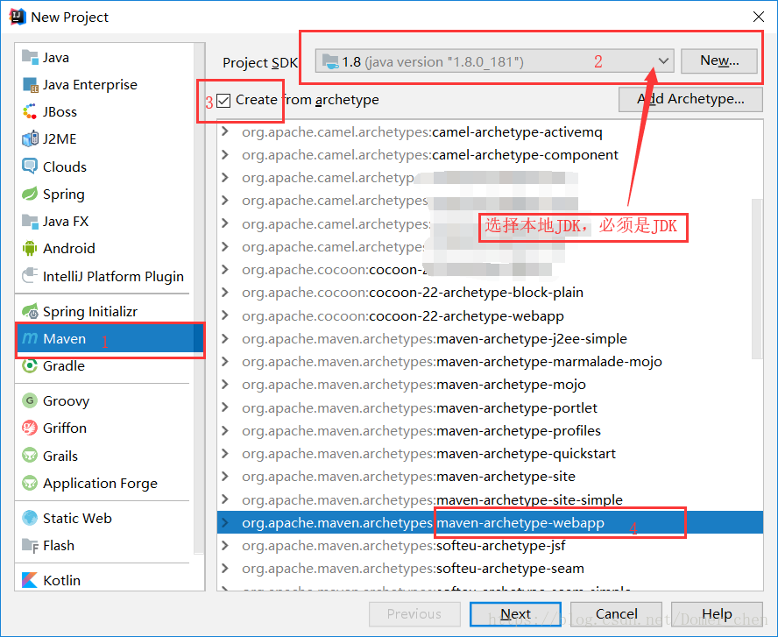Image resolution: width=778 pixels, height=637 pixels.
Task: Click the Clouds icon
Action: click(30, 166)
